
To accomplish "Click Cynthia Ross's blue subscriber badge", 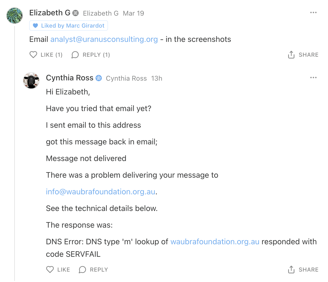I will coord(99,78).
